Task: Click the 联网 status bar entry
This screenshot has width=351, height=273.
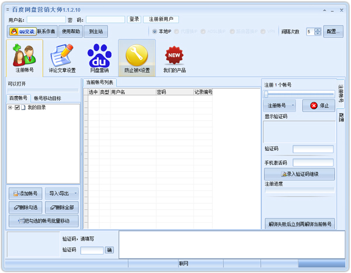Action: [x=183, y=264]
